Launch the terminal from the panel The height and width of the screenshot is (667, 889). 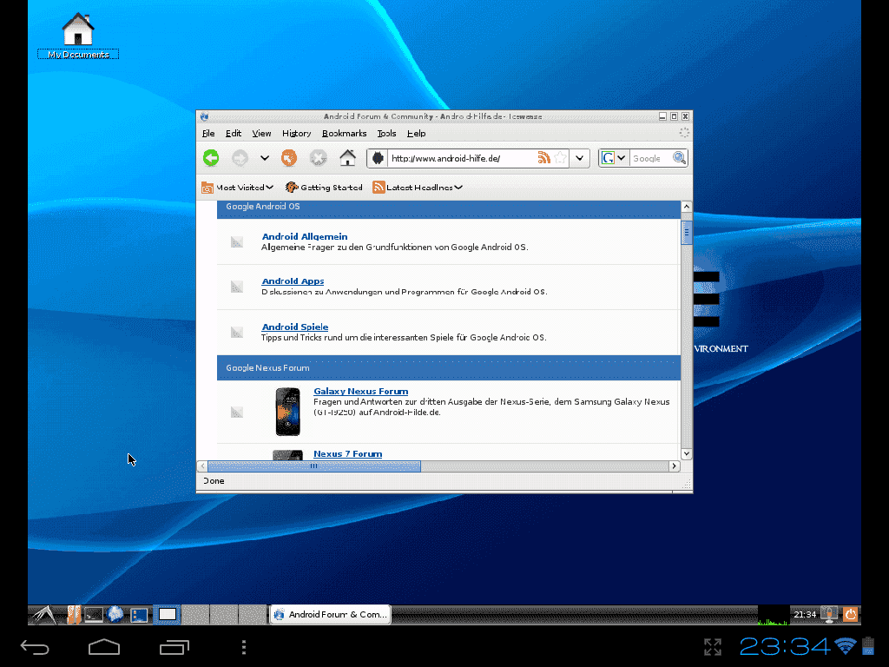[94, 614]
